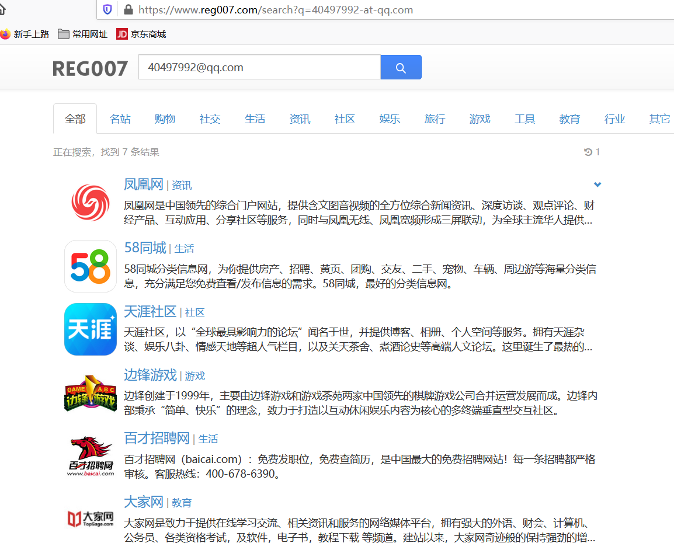Click the 百才招聘网 description text
This screenshot has height=543, width=674.
[360, 467]
